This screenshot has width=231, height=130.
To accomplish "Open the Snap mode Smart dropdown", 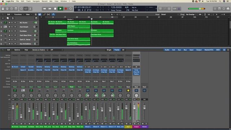I will (x=170, y=14).
